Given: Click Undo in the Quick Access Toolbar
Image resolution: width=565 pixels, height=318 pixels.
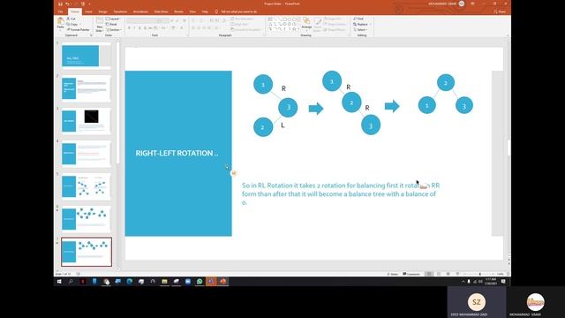Looking at the screenshot, I should tap(67, 4).
